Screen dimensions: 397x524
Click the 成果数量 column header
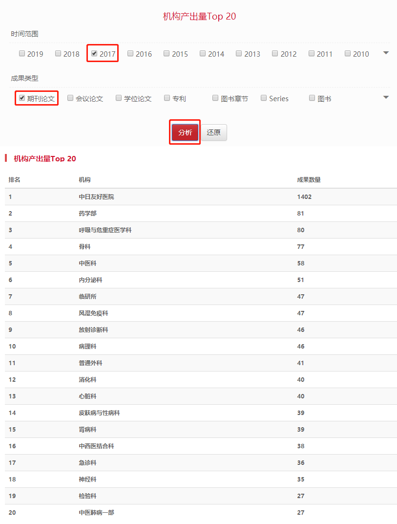click(309, 180)
